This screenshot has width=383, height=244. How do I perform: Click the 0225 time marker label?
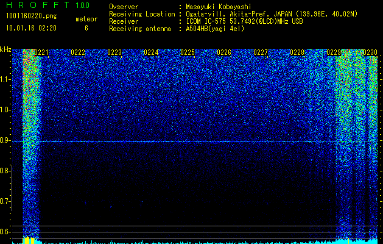click(x=188, y=52)
